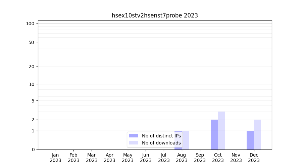Click the Aug 2023 x-axis label
Image resolution: width=302 pixels, height=168 pixels.
[182, 158]
